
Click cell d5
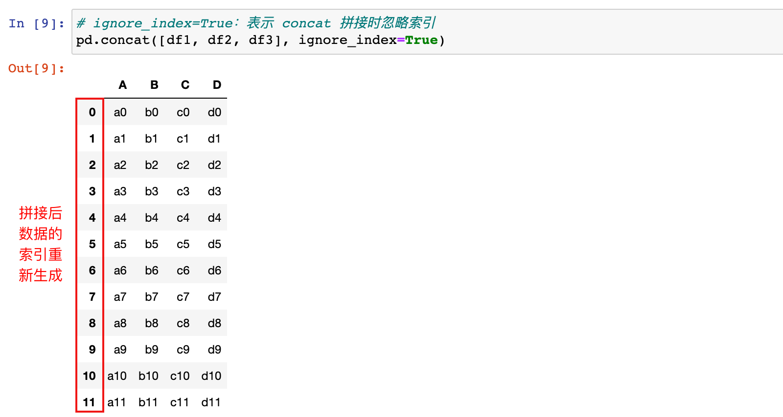pyautogui.click(x=214, y=244)
